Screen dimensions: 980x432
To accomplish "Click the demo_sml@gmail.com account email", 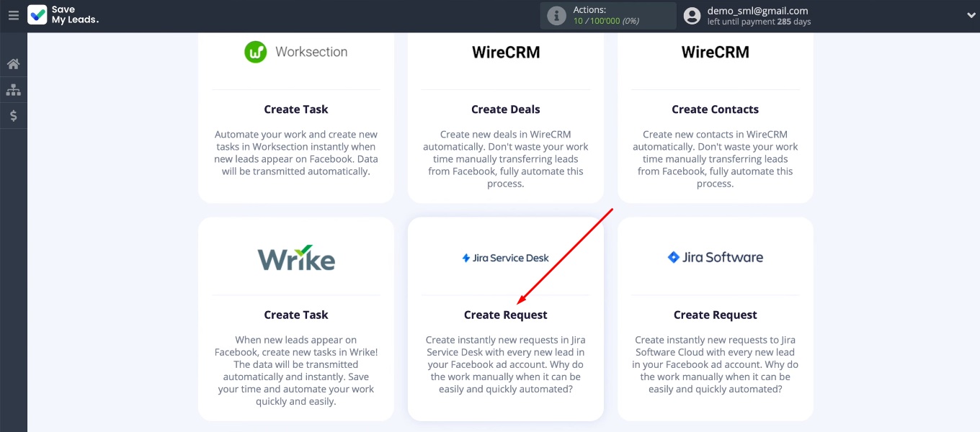I will click(x=757, y=11).
